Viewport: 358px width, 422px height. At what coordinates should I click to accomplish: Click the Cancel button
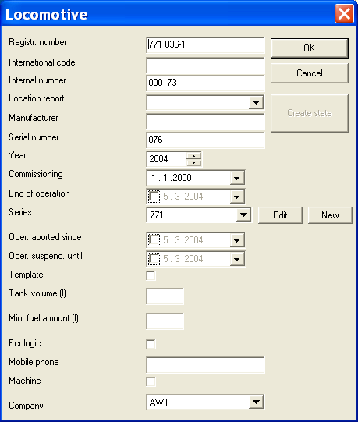pos(310,73)
